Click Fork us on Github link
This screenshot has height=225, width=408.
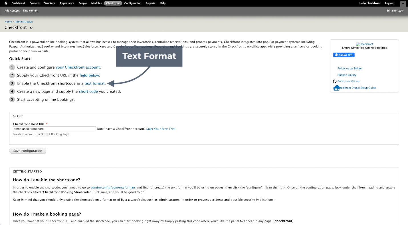click(348, 81)
